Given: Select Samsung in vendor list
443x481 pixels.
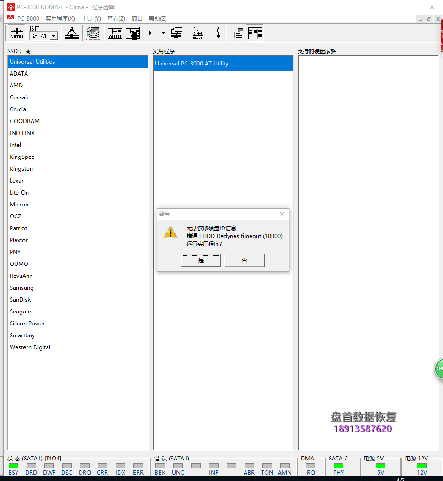Looking at the screenshot, I should coord(78,288).
